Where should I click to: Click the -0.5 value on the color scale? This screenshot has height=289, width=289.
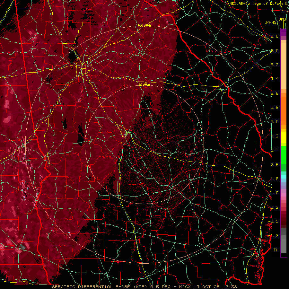tap(273, 222)
